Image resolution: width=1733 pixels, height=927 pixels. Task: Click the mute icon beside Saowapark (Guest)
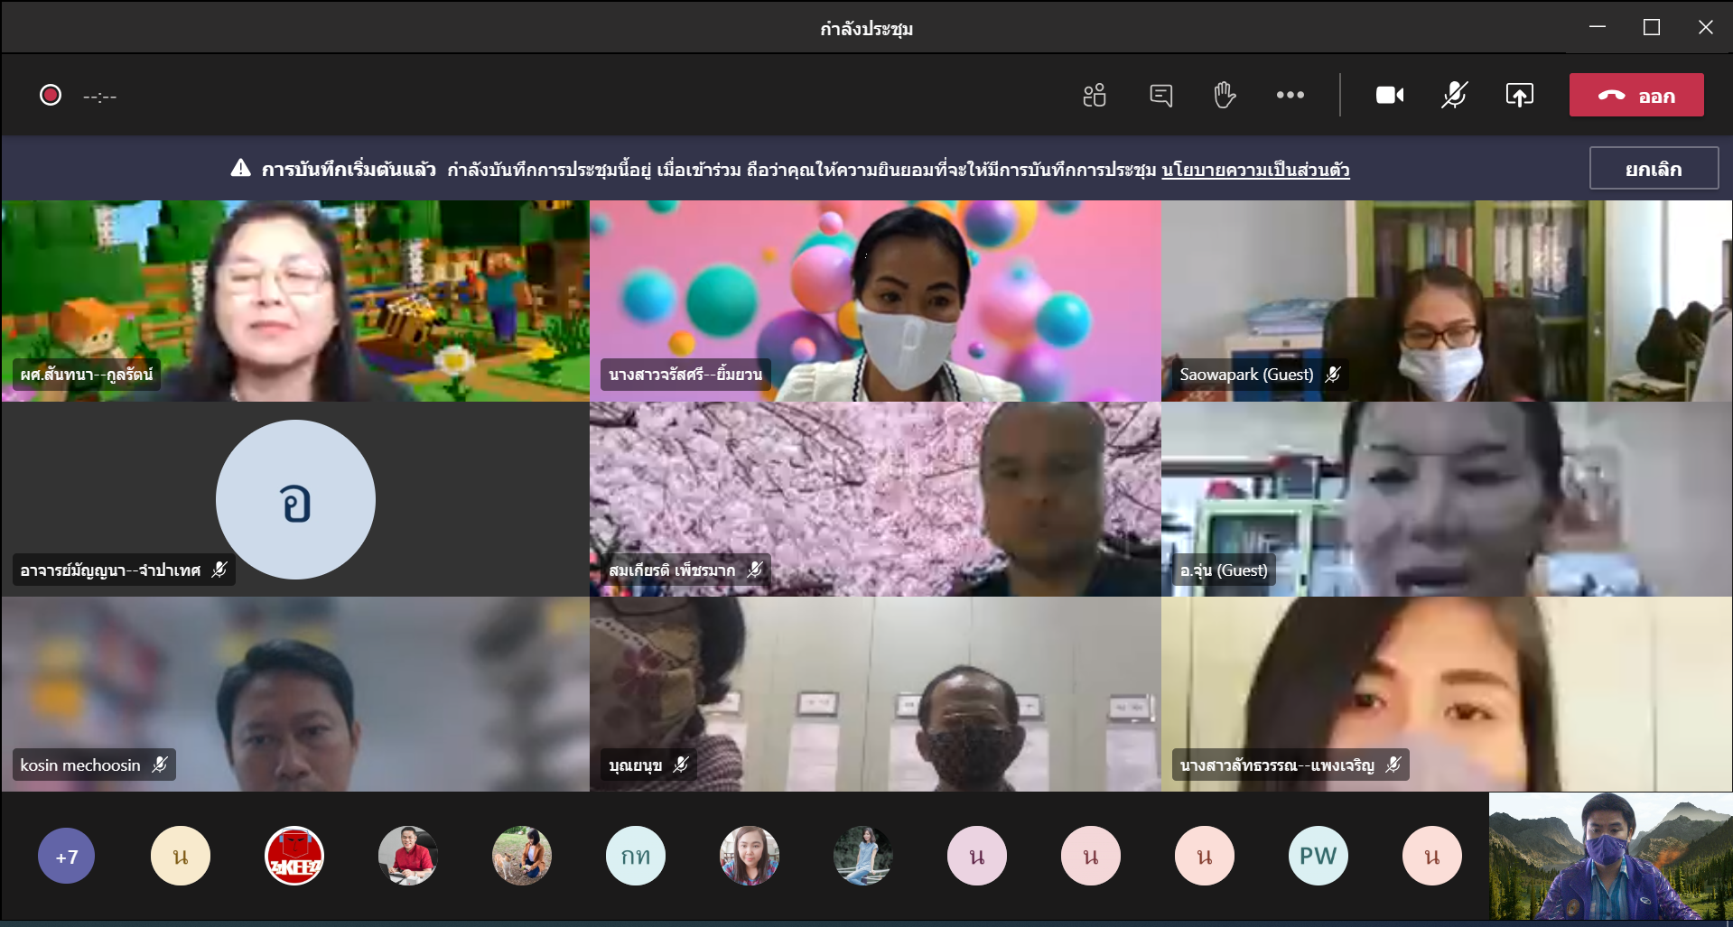[x=1333, y=374]
